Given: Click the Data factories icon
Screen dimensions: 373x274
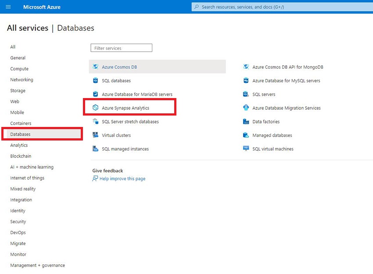Looking at the screenshot, I should click(246, 122).
